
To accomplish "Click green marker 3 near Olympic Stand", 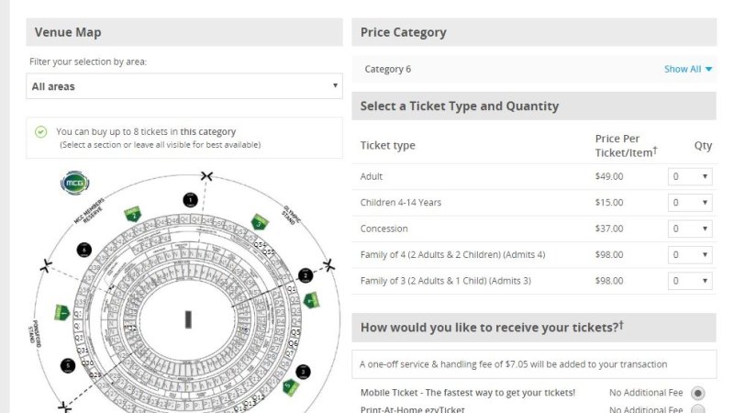I will pos(260,222).
